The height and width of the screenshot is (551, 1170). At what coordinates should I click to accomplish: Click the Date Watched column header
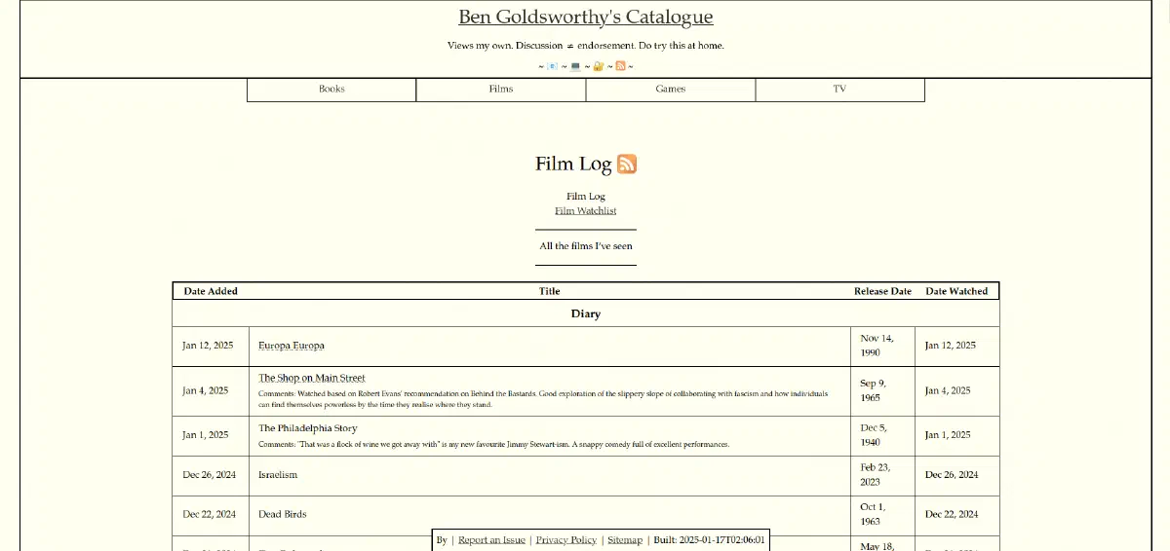[x=956, y=291]
